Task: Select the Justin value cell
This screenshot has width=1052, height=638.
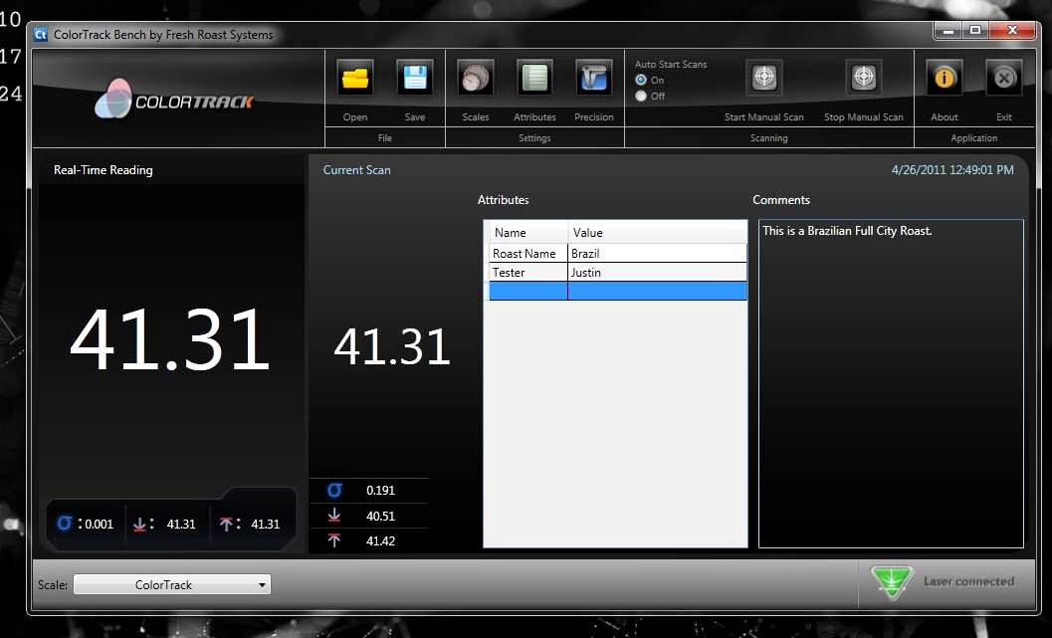Action: [658, 273]
